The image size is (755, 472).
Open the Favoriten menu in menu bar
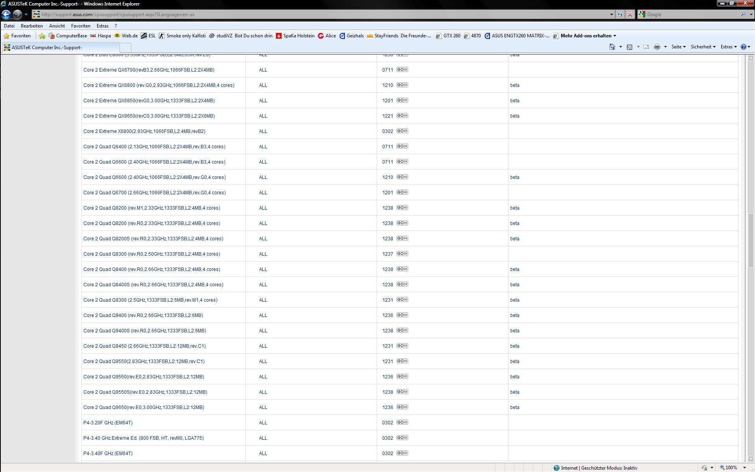tap(81, 26)
